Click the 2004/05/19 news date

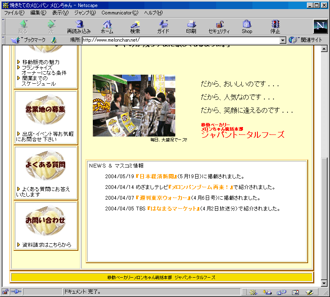click(x=120, y=177)
